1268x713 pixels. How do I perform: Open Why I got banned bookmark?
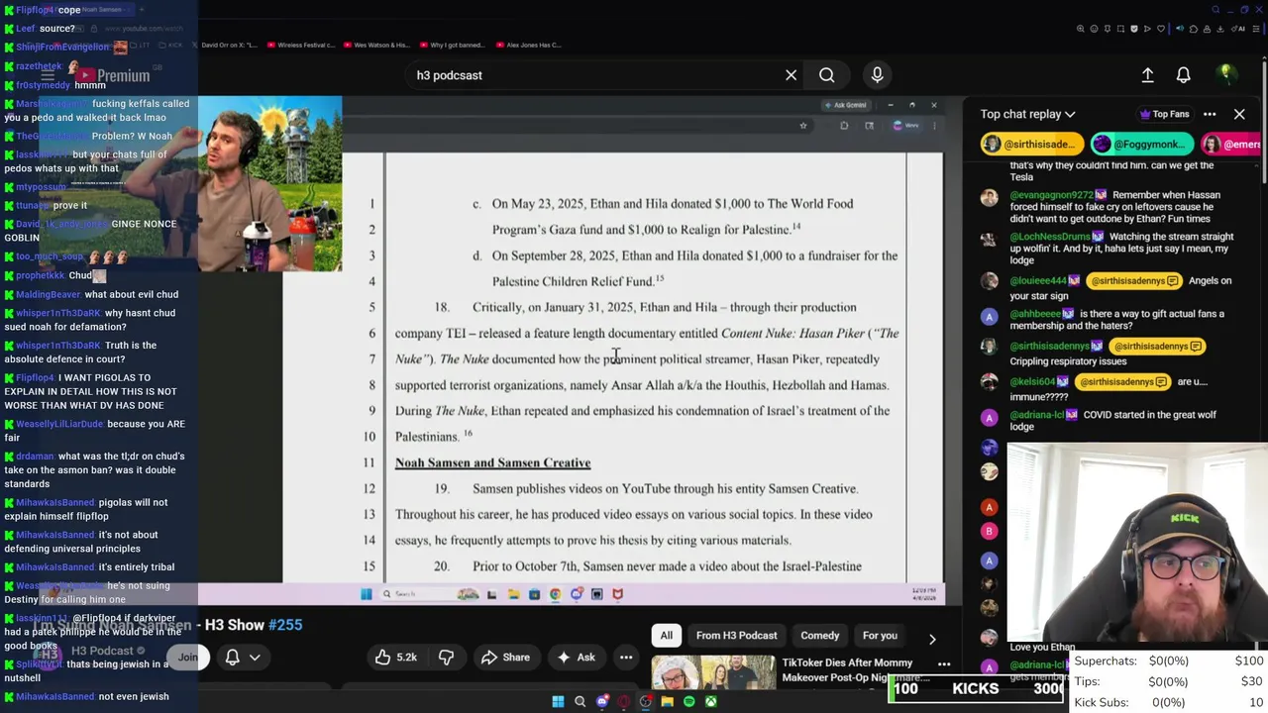(x=453, y=45)
